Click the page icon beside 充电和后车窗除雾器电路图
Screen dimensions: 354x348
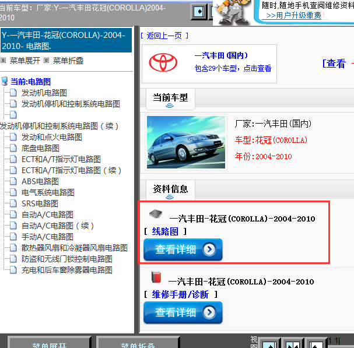(13, 270)
